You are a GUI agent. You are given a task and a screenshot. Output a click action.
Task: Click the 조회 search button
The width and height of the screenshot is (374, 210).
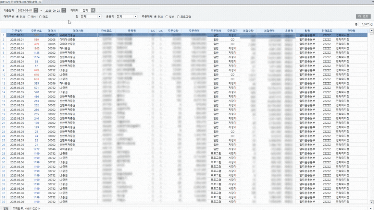(x=363, y=17)
